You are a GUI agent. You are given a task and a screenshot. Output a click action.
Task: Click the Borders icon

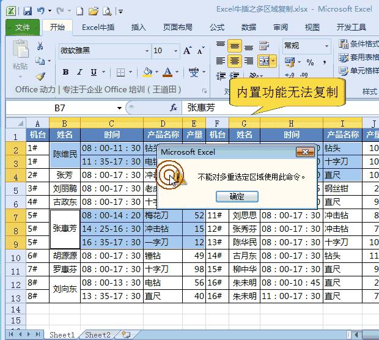[120, 72]
